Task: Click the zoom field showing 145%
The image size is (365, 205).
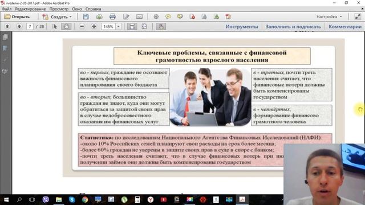Action: (108, 27)
